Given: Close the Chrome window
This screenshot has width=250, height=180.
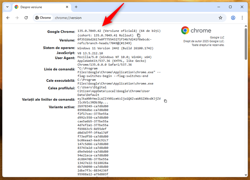Looking at the screenshot, I should click(x=242, y=7).
